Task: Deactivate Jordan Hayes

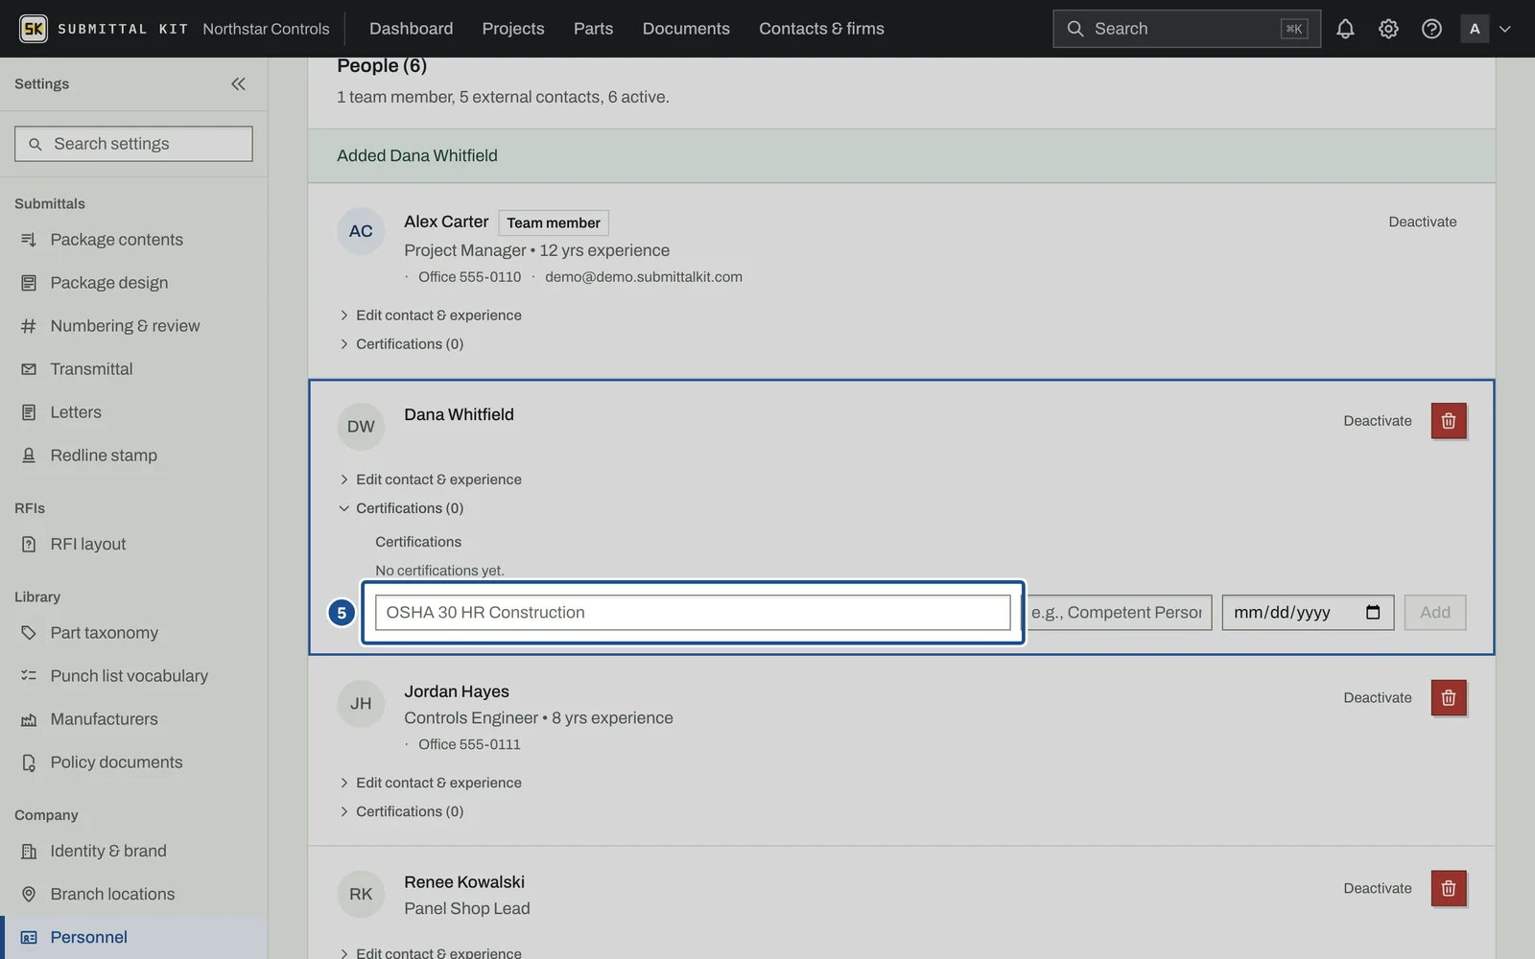Action: (1378, 698)
